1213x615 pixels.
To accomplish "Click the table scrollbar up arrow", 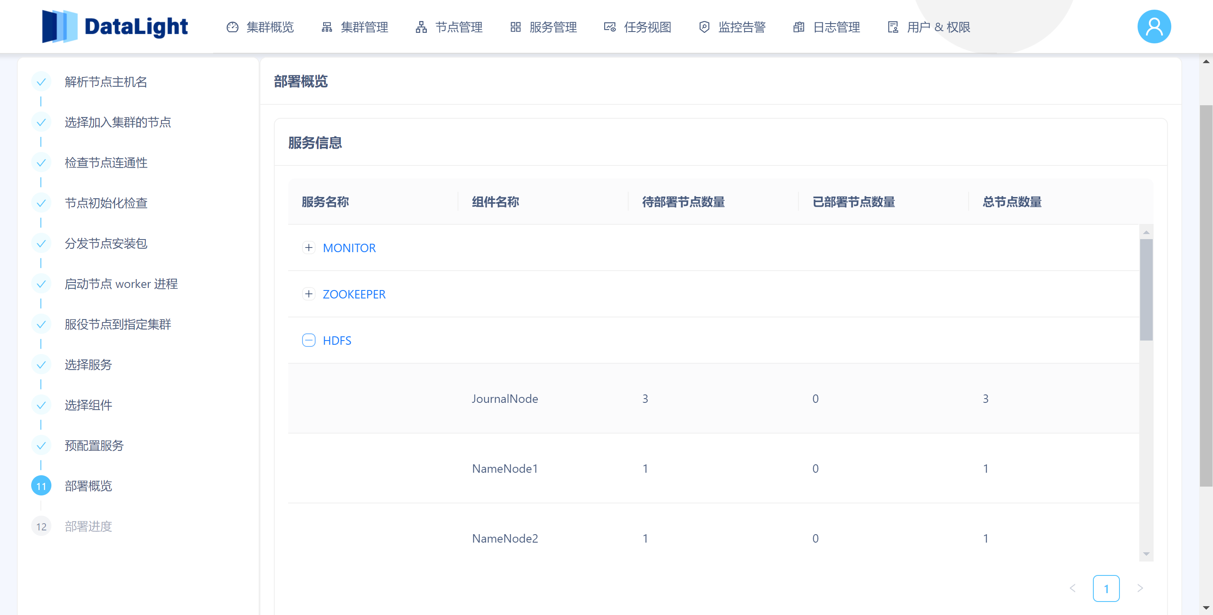I will coord(1146,232).
